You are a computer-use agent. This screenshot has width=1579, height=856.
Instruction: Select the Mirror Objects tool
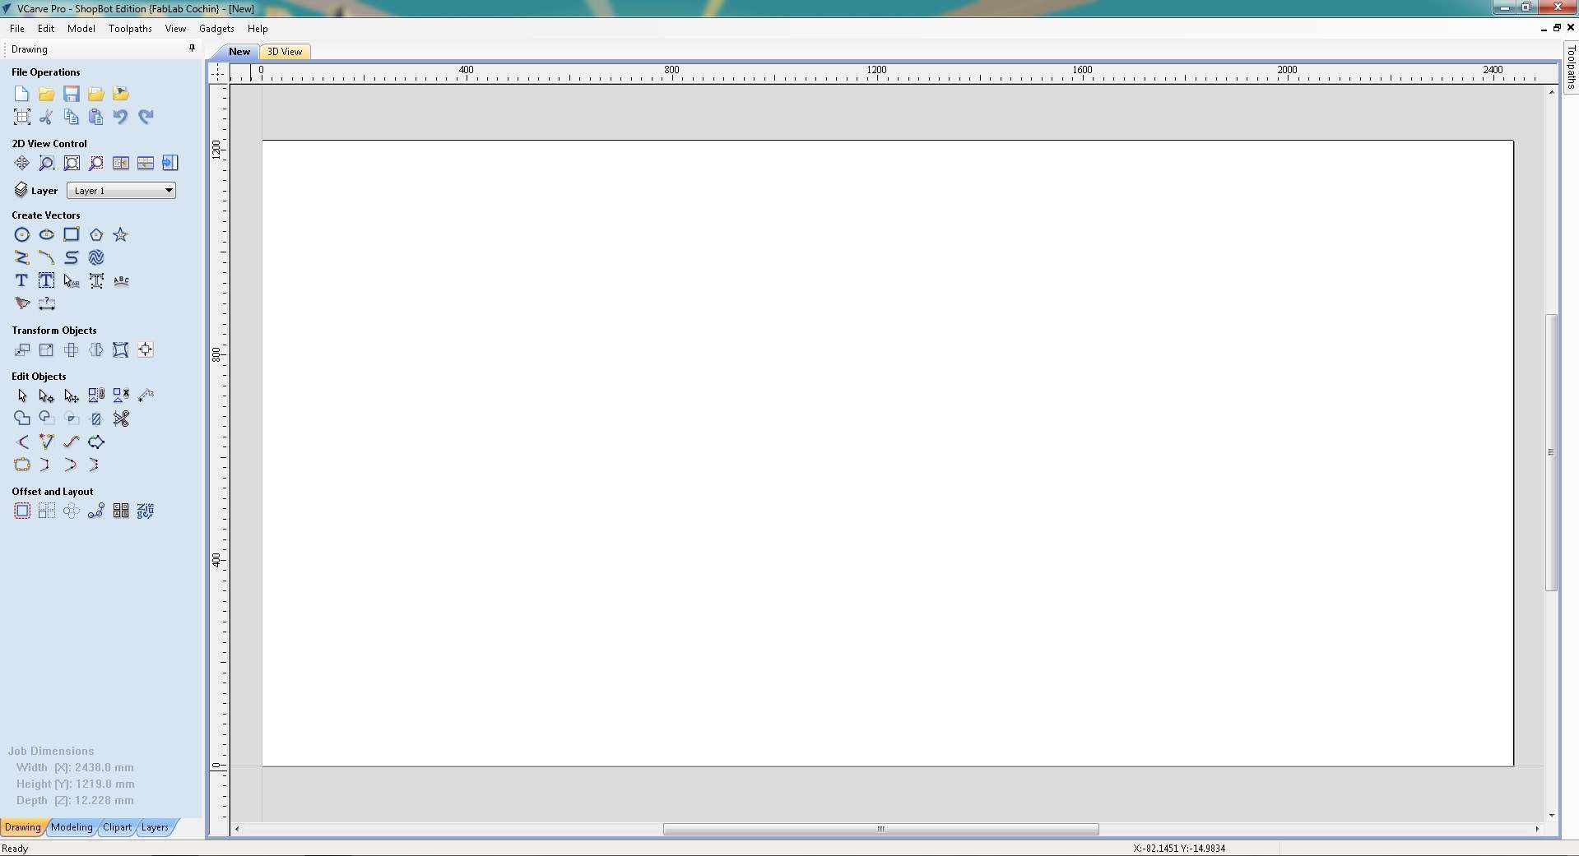[x=95, y=349]
